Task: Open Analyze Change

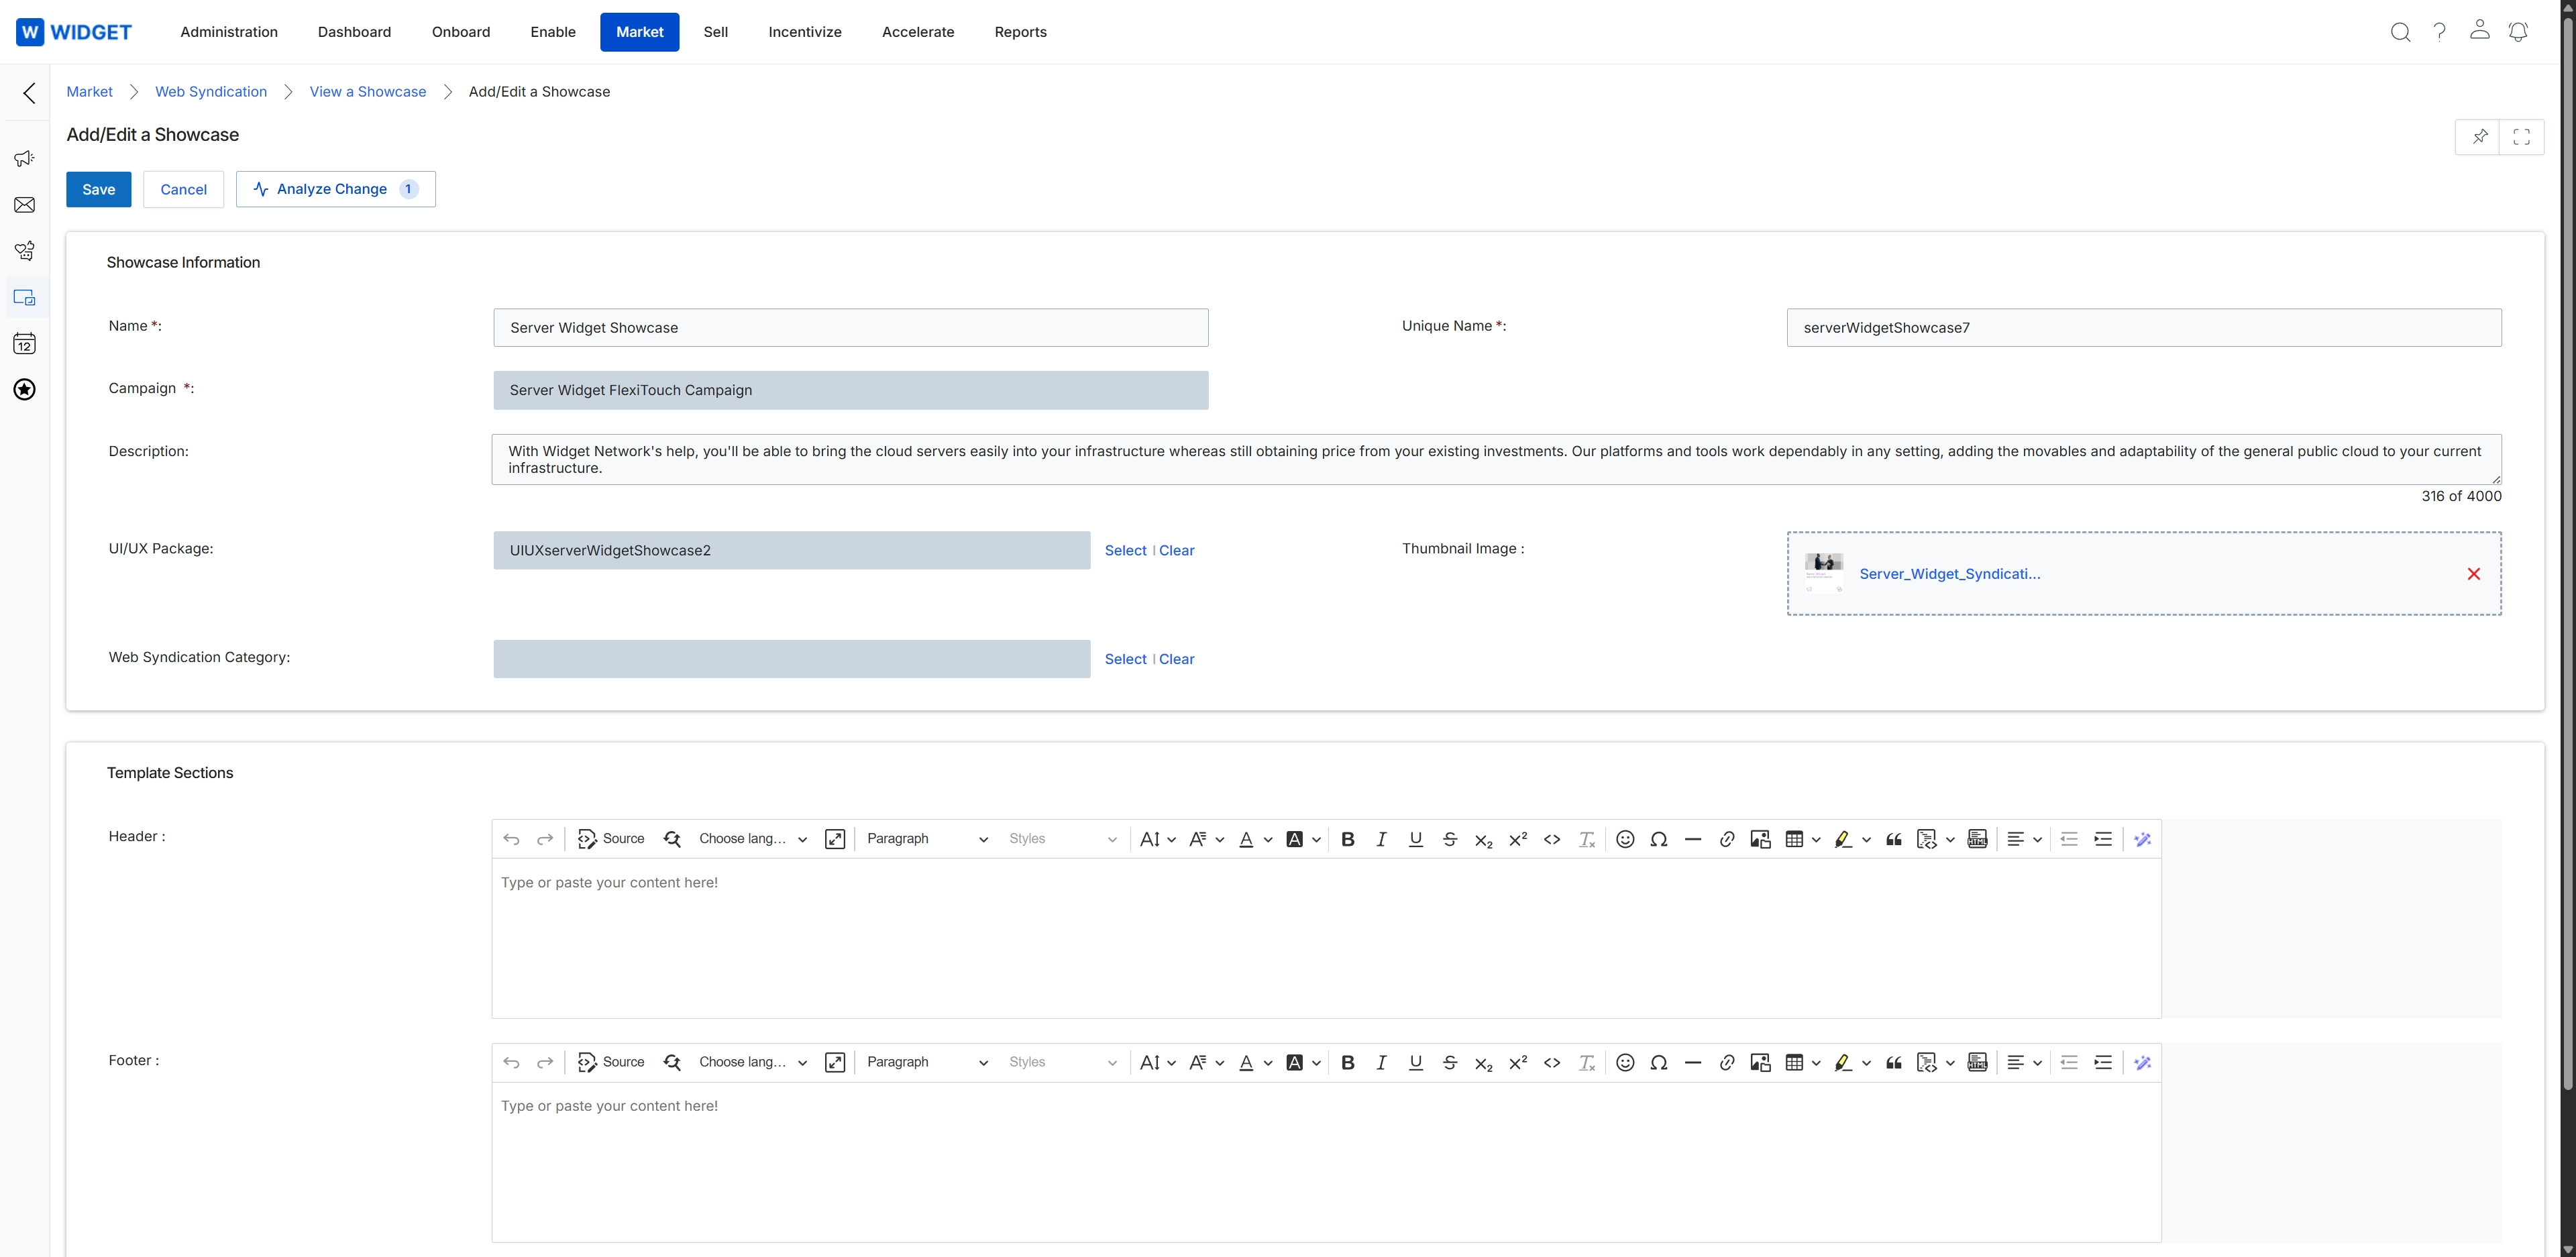Action: tap(335, 189)
